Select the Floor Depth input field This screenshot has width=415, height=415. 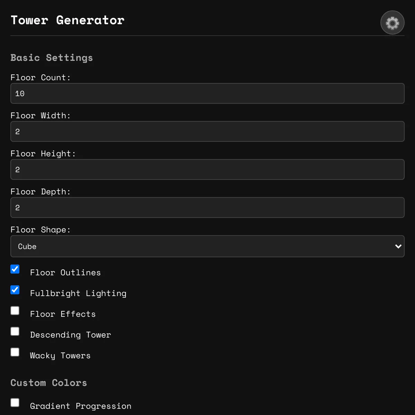pos(207,207)
